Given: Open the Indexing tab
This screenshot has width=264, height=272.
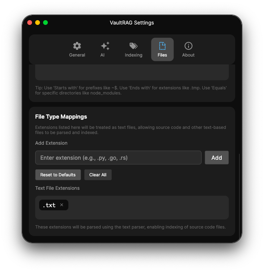Looking at the screenshot, I should click(134, 49).
